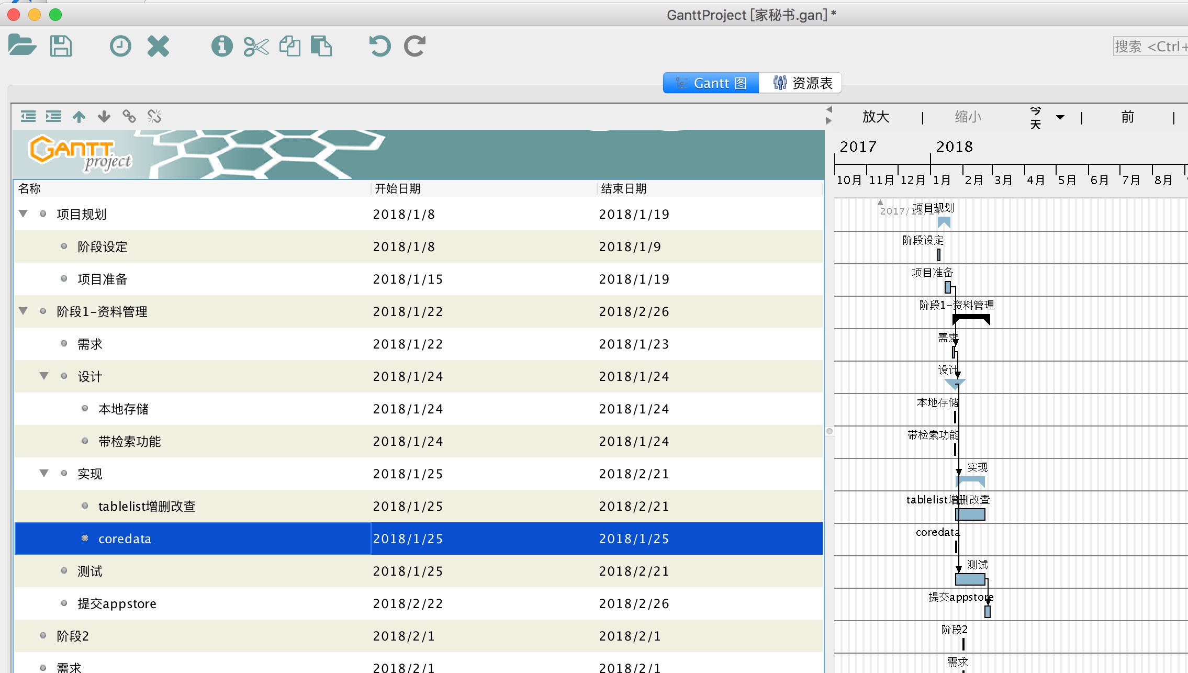
Task: Select the 阶段2 task row
Action: click(418, 636)
